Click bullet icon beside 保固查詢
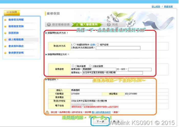This screenshot has height=127, width=179. [5, 33]
